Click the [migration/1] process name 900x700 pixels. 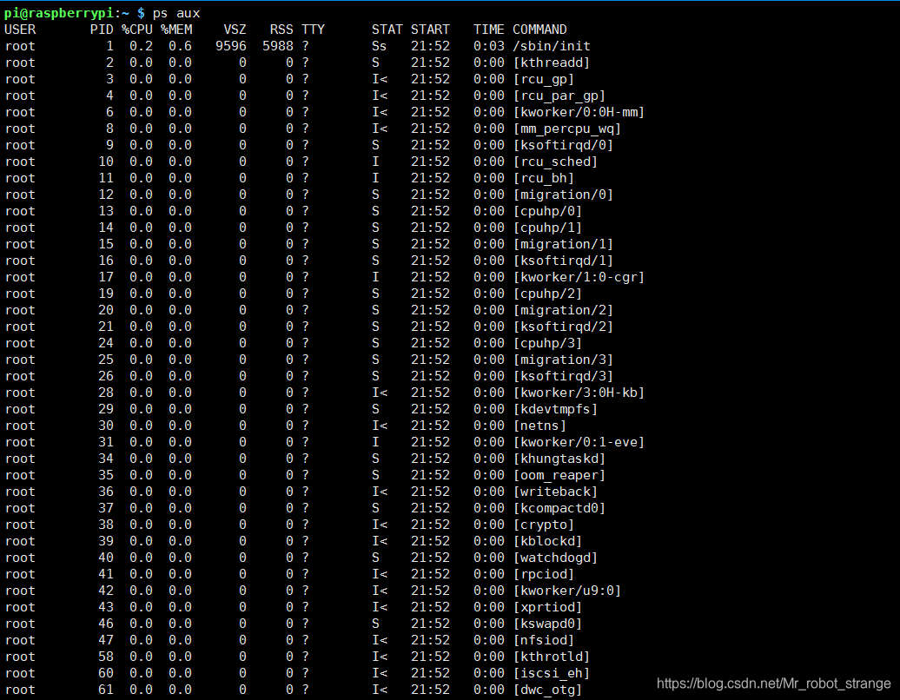(563, 244)
